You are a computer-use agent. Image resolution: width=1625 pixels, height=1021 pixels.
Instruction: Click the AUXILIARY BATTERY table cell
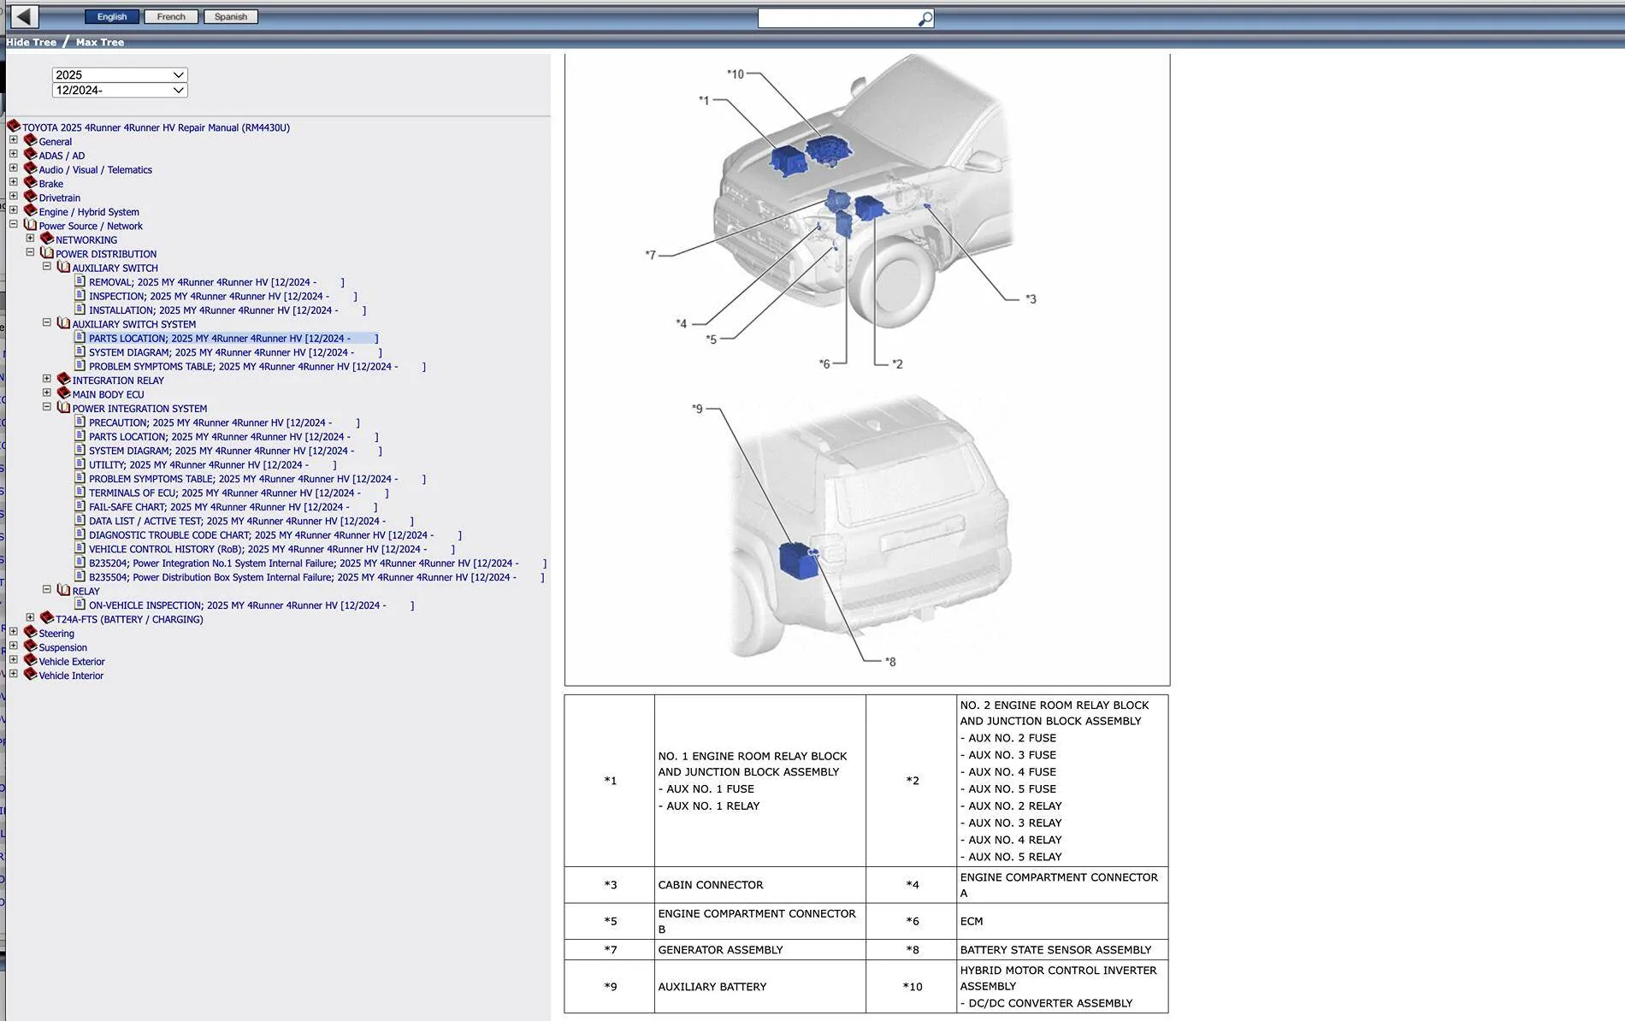point(760,987)
